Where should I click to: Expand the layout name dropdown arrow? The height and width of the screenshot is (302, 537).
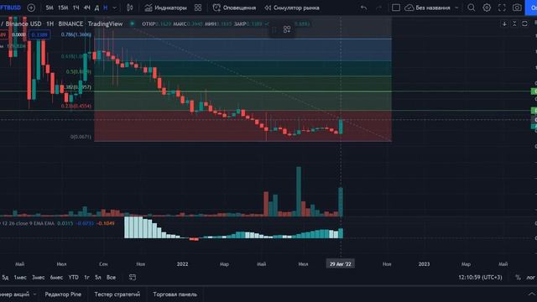tap(456, 8)
